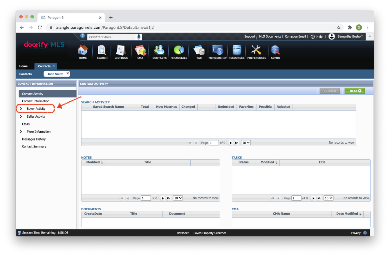Open Search Activity page size dropdown
This screenshot has height=257, width=390.
pos(246,143)
